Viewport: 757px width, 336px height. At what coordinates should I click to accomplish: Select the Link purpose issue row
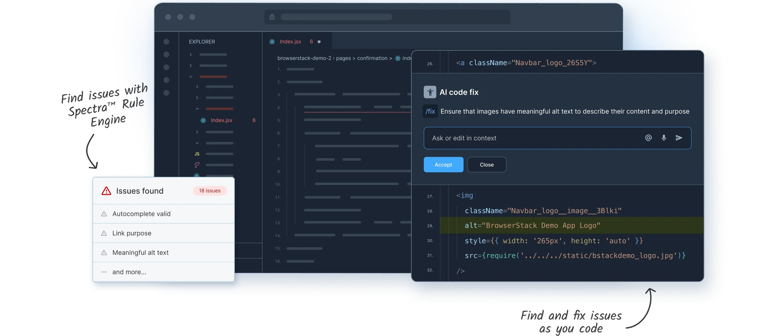164,233
